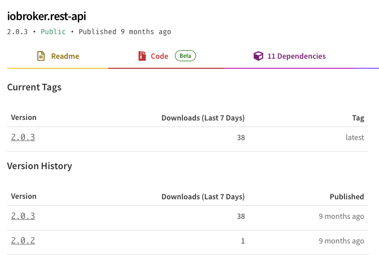The image size is (379, 255).
Task: Click the latest tag label
Action: point(354,137)
